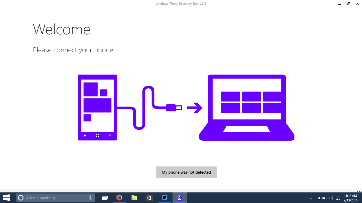Open the notifications action center icon
362x203 pixels.
[338, 198]
